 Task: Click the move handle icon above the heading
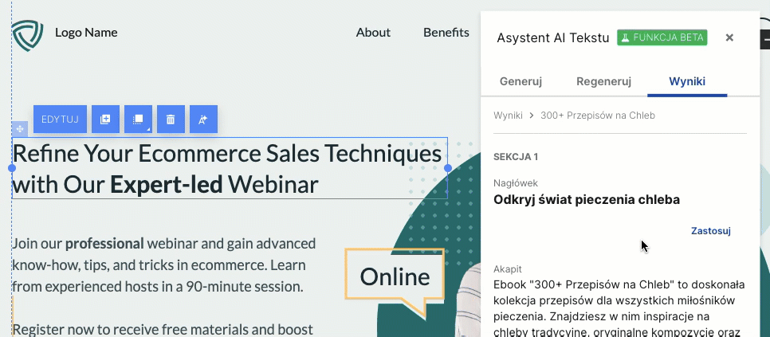pos(20,128)
